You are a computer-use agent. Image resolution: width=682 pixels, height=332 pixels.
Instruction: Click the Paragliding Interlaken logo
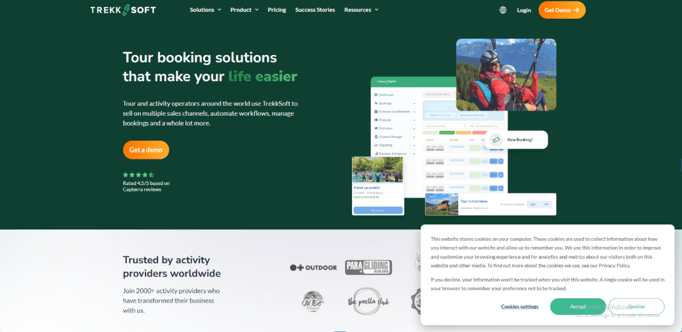click(x=368, y=267)
